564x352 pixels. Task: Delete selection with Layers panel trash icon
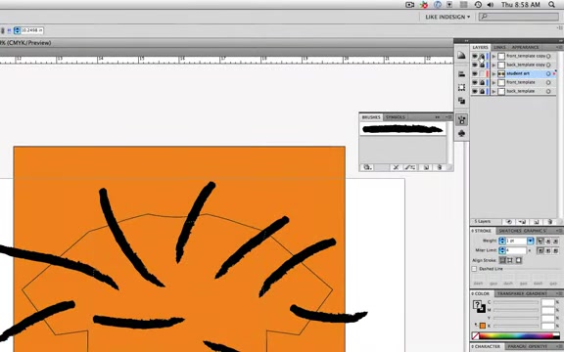click(x=549, y=222)
